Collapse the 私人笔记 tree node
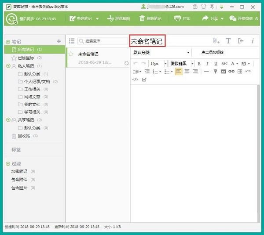Screen dimensions: 264x235 [8, 66]
